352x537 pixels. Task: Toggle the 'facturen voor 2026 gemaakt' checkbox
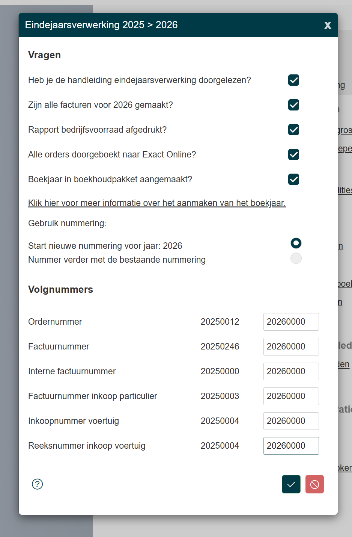click(x=293, y=105)
